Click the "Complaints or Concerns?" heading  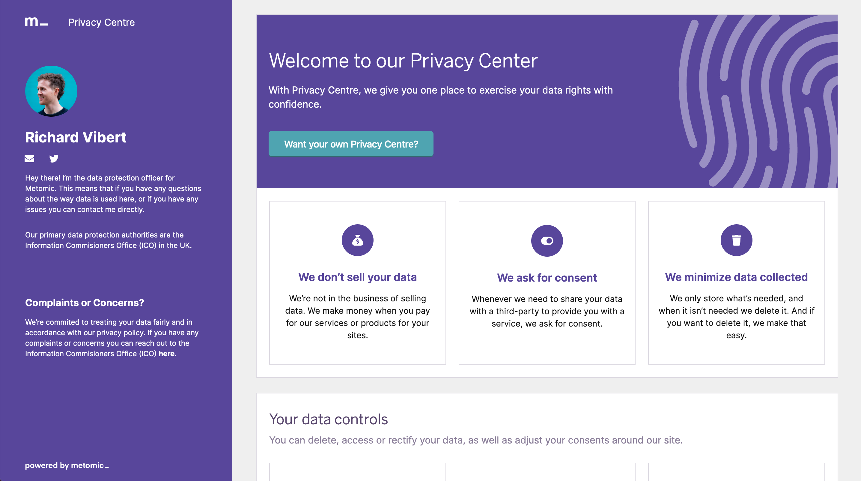click(85, 303)
